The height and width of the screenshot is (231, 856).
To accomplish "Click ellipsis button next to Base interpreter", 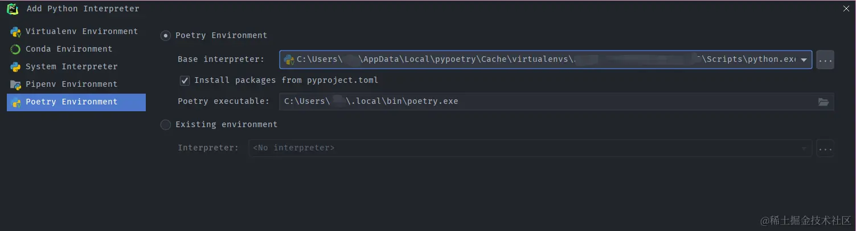I will click(x=825, y=60).
